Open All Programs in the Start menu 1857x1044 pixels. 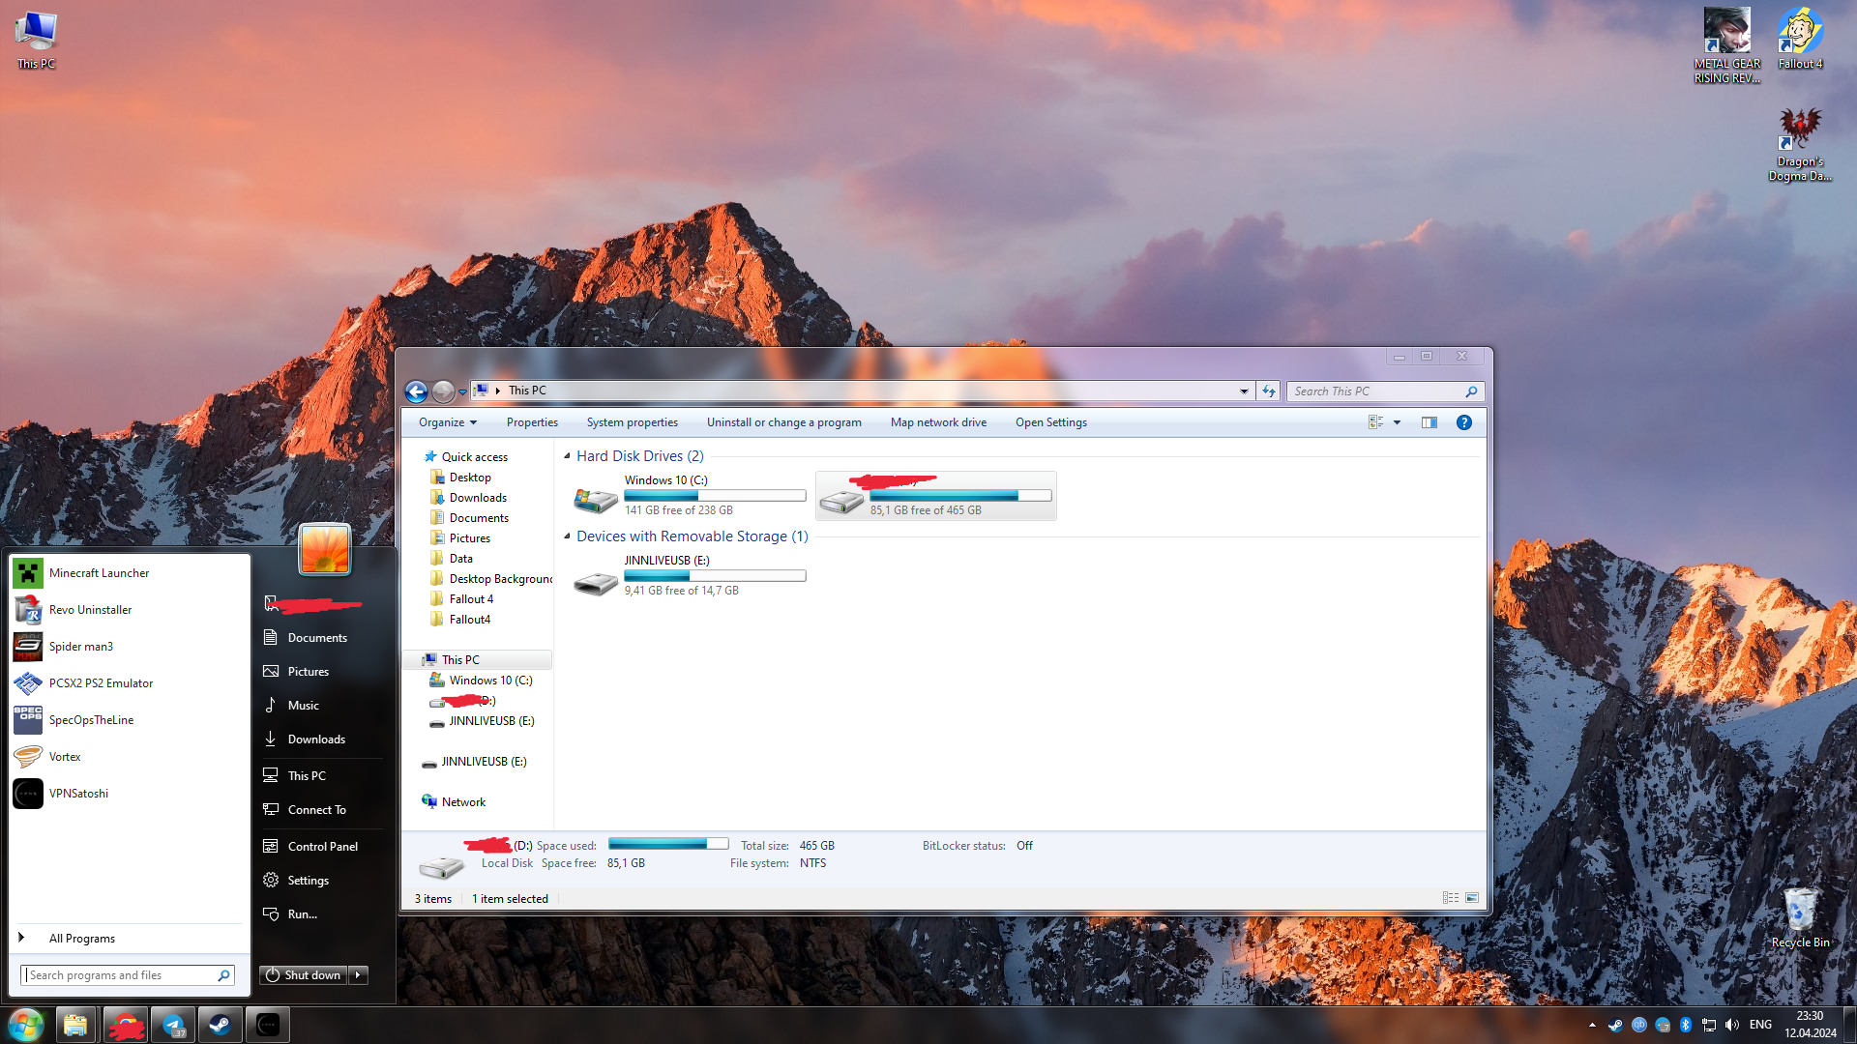click(x=82, y=939)
